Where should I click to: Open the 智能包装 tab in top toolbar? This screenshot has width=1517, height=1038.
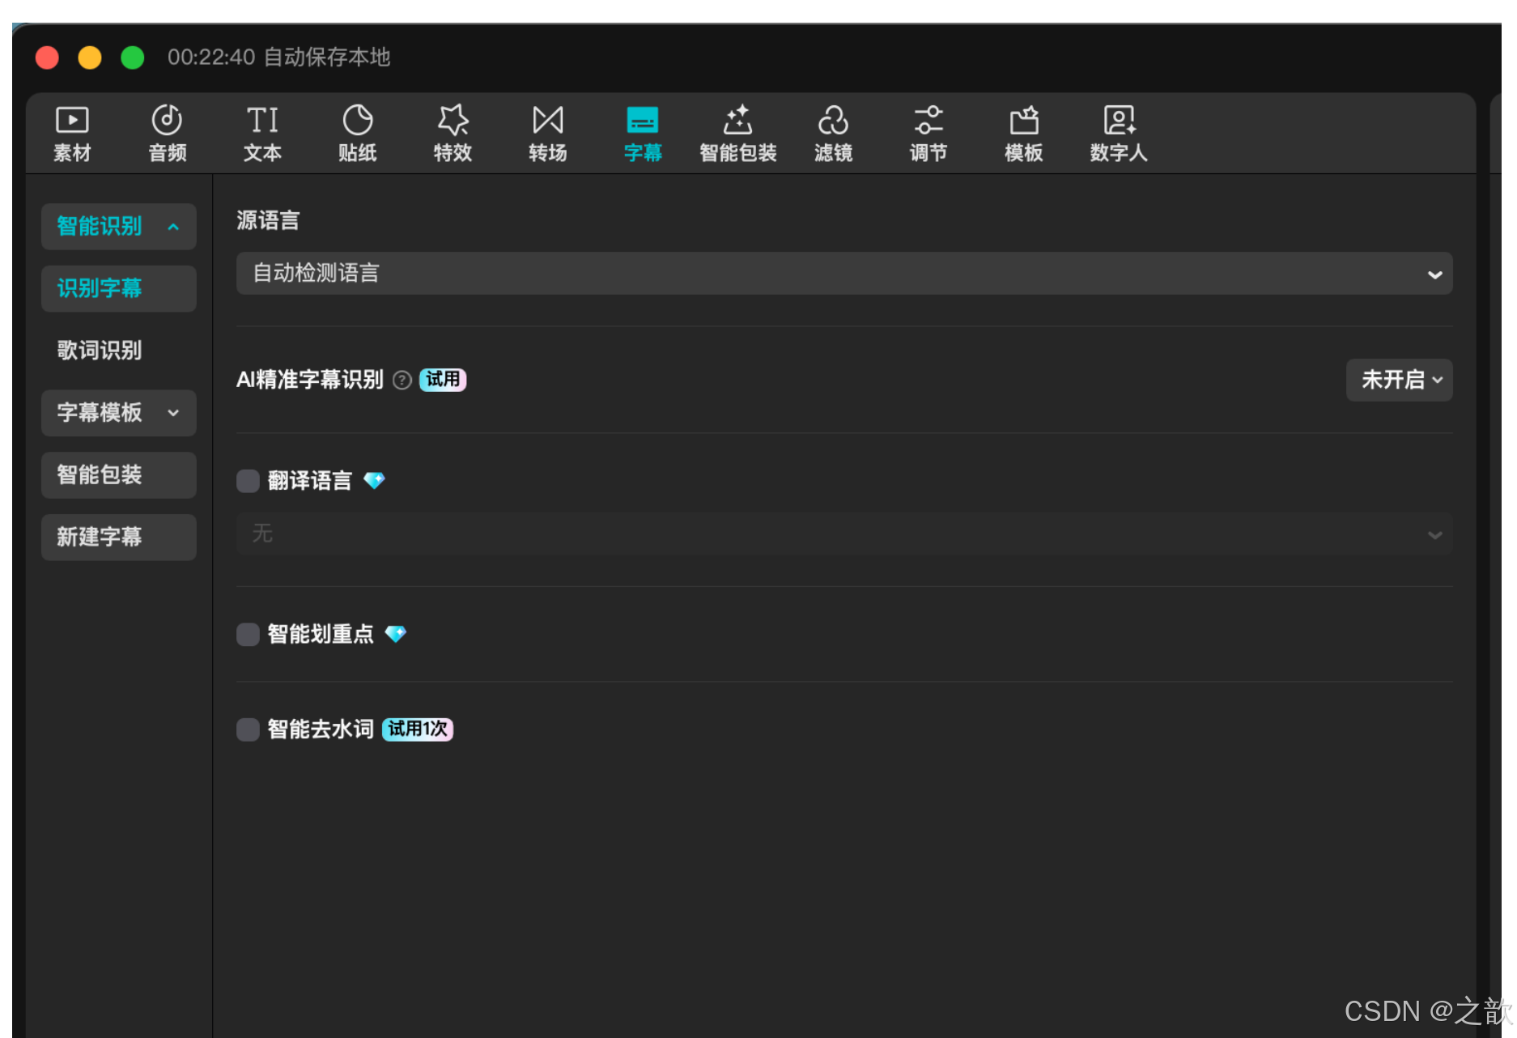coord(737,134)
